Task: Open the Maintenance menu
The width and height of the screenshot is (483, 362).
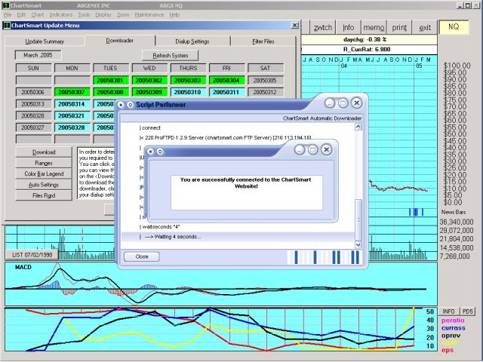Action: coord(149,15)
